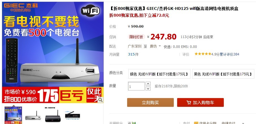Click the quantity input field
The width and height of the screenshot is (256, 124).
click(136, 86)
